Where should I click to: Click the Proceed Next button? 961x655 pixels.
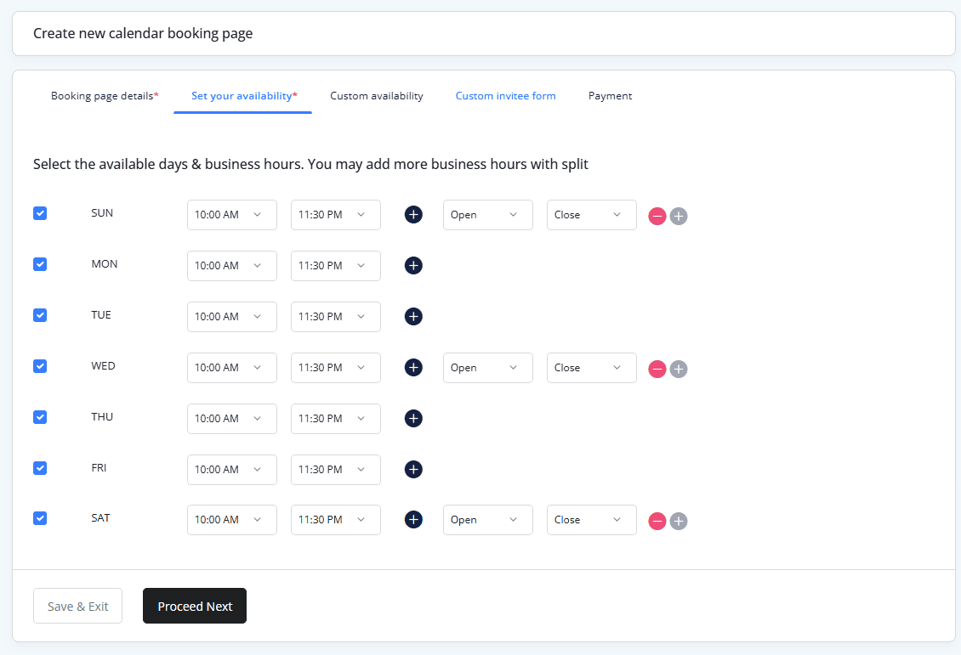(195, 606)
